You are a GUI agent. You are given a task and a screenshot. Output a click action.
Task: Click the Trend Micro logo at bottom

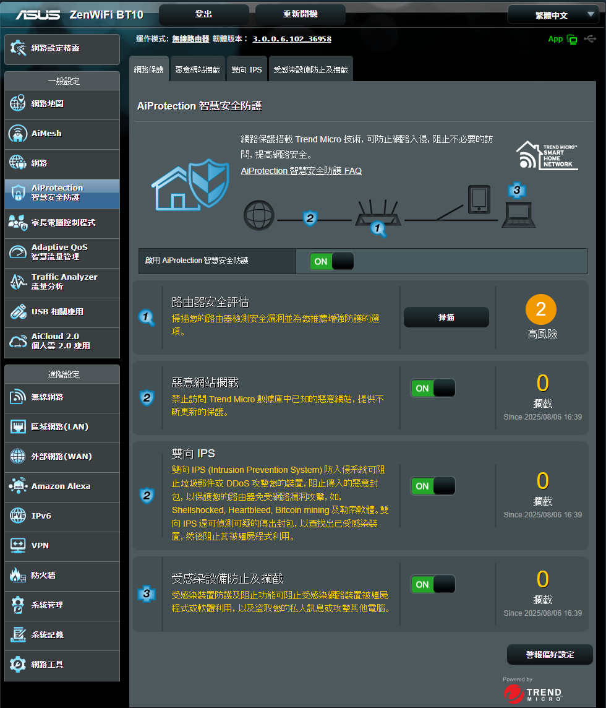click(533, 694)
